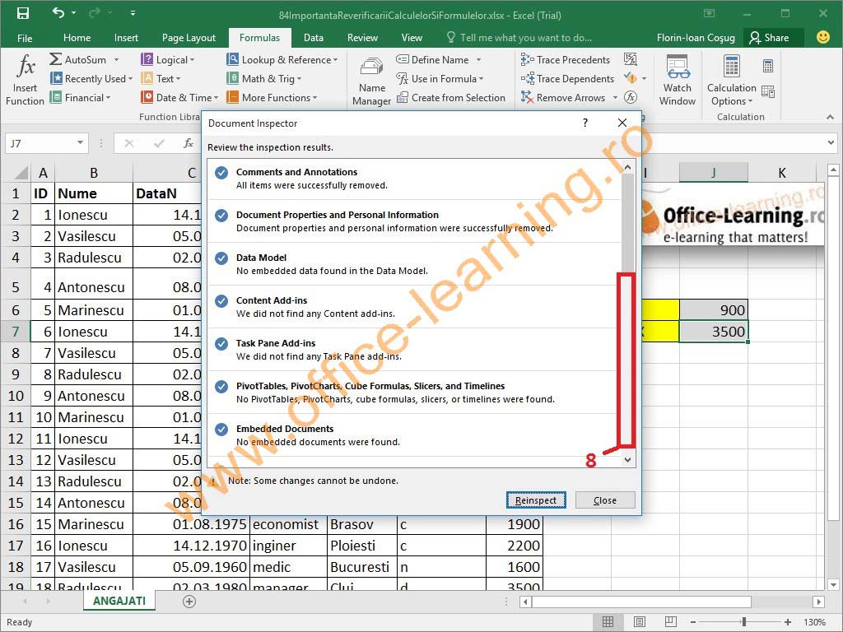This screenshot has height=632, width=843.
Task: Click Define Name
Action: [432, 59]
